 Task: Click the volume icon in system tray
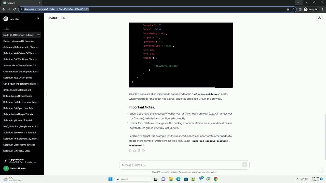tap(306, 179)
